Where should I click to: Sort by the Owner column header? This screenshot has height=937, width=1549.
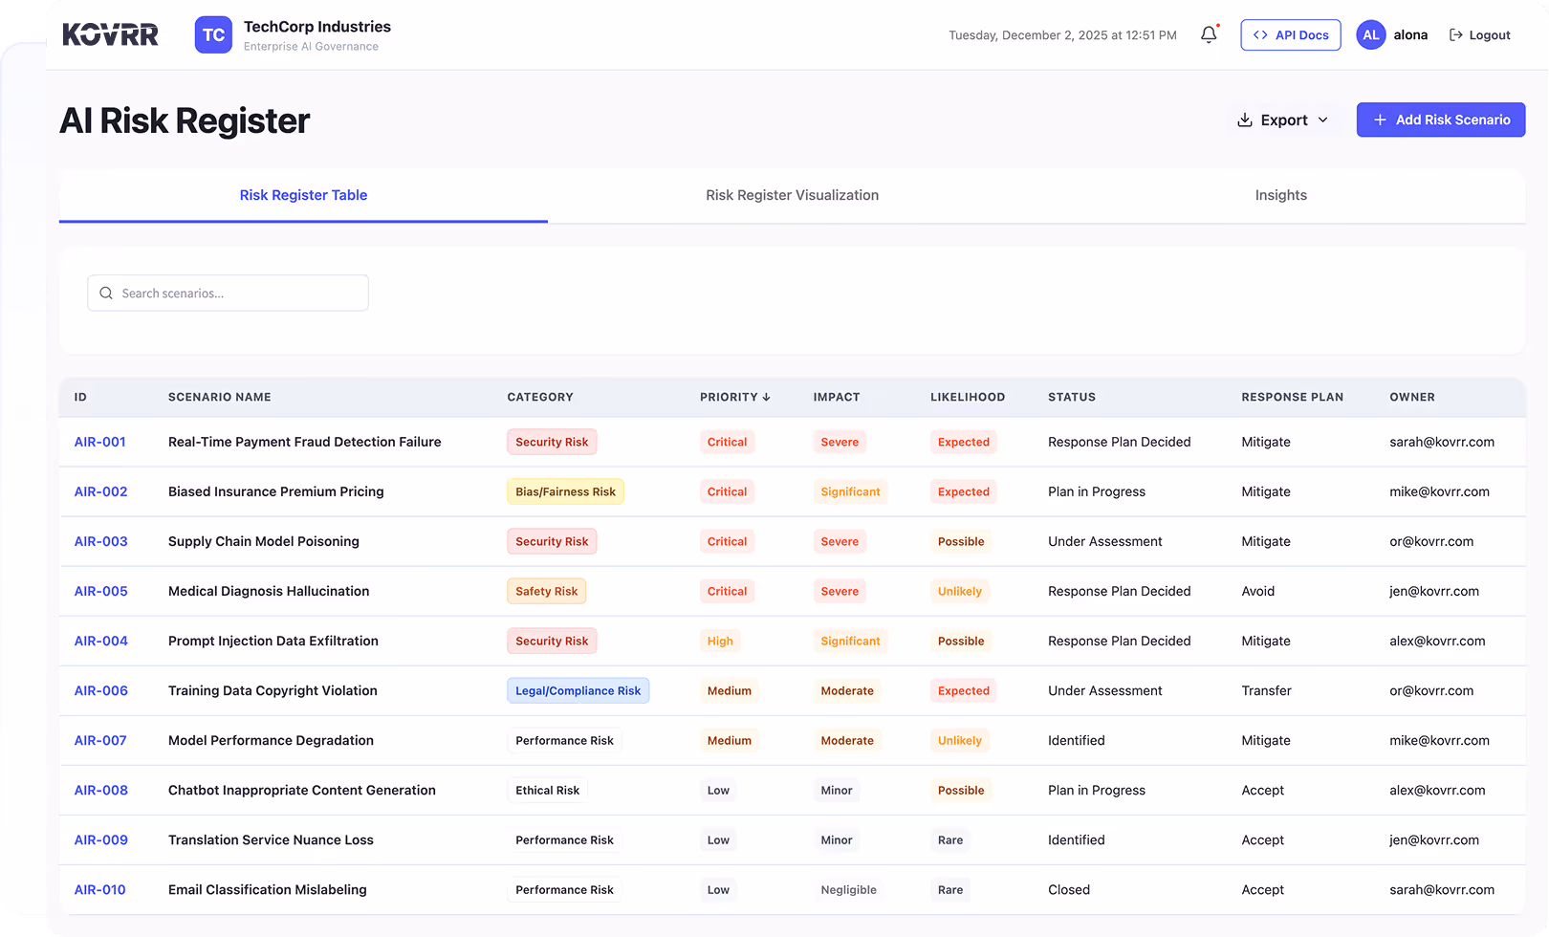pyautogui.click(x=1412, y=397)
